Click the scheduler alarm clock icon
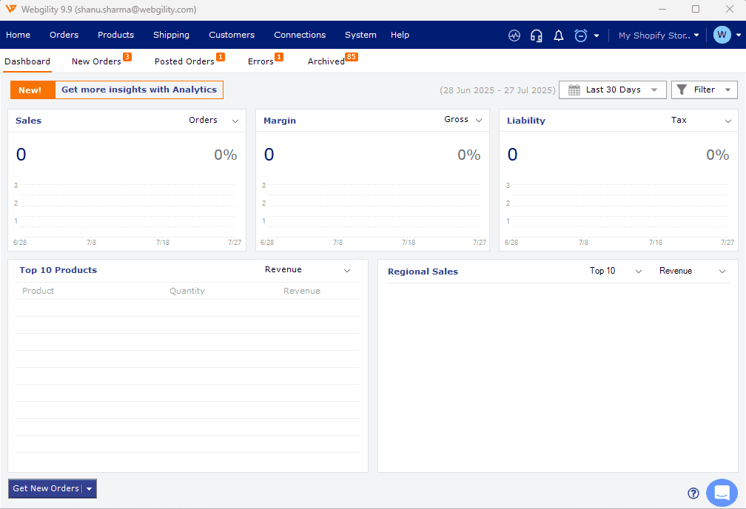 coord(581,36)
